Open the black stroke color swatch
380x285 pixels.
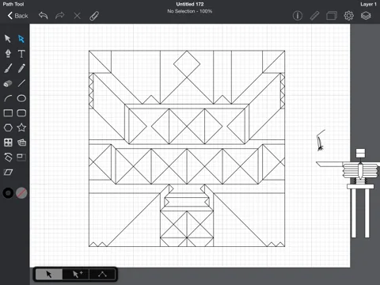coord(8,193)
